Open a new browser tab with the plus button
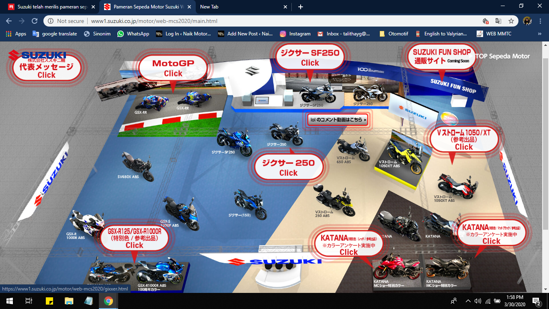Screen dimensions: 549x309 point(301,7)
